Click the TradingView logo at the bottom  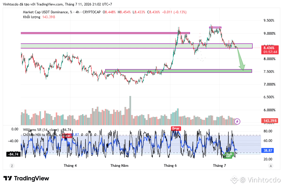coord(26,178)
